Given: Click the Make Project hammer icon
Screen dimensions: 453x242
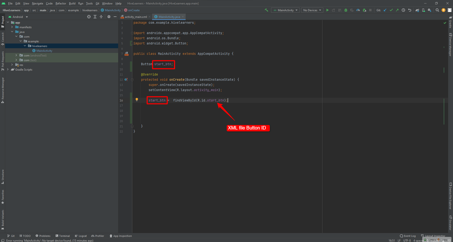Looking at the screenshot, I should tap(266, 10).
